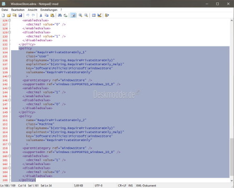Click the </policy> tag on line 149
Viewport: 234px width, 188px height.
(x=27, y=112)
